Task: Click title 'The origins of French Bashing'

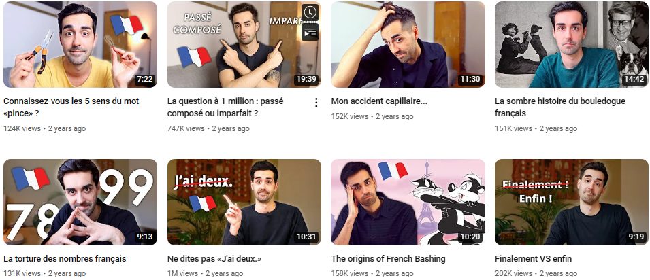Action: [x=388, y=259]
